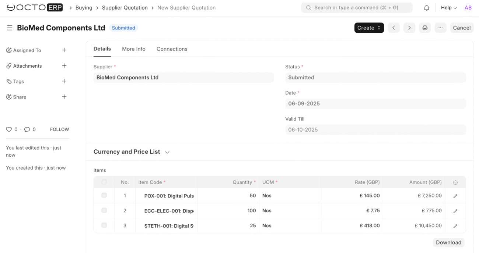Click the Submitted status badge
479x253 pixels.
[123, 28]
